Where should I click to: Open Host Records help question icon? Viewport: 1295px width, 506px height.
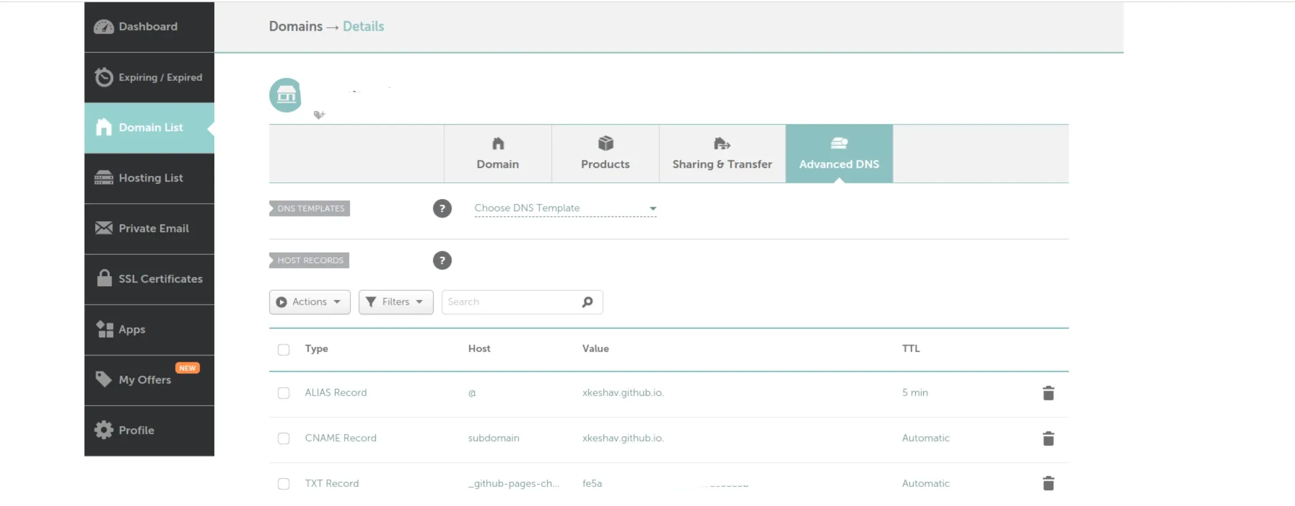pos(442,260)
